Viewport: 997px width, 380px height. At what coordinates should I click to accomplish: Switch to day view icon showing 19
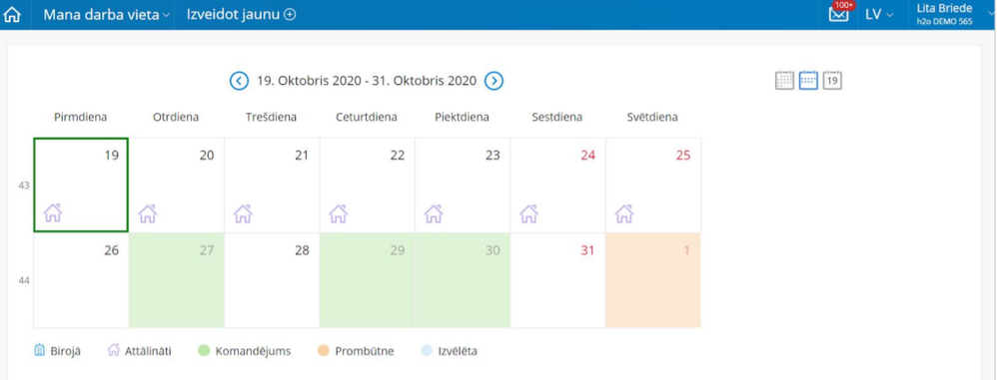pyautogui.click(x=832, y=81)
